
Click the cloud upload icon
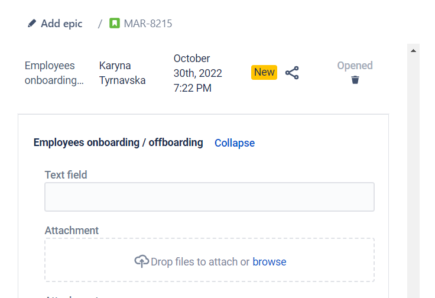pos(142,261)
